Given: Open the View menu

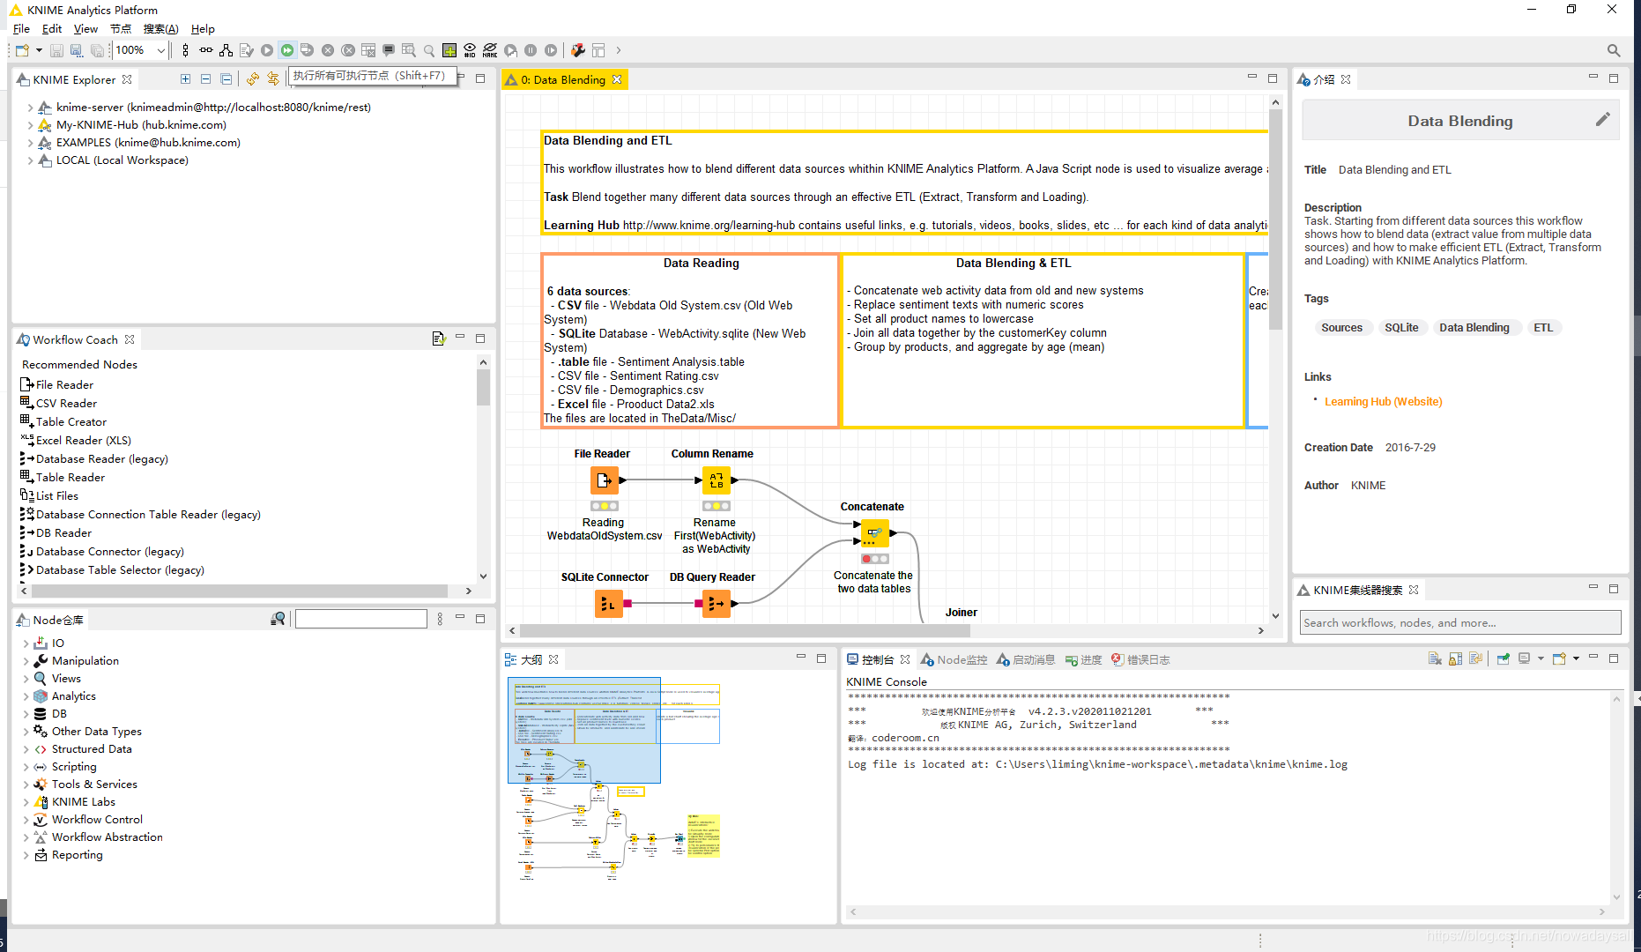Looking at the screenshot, I should point(85,28).
